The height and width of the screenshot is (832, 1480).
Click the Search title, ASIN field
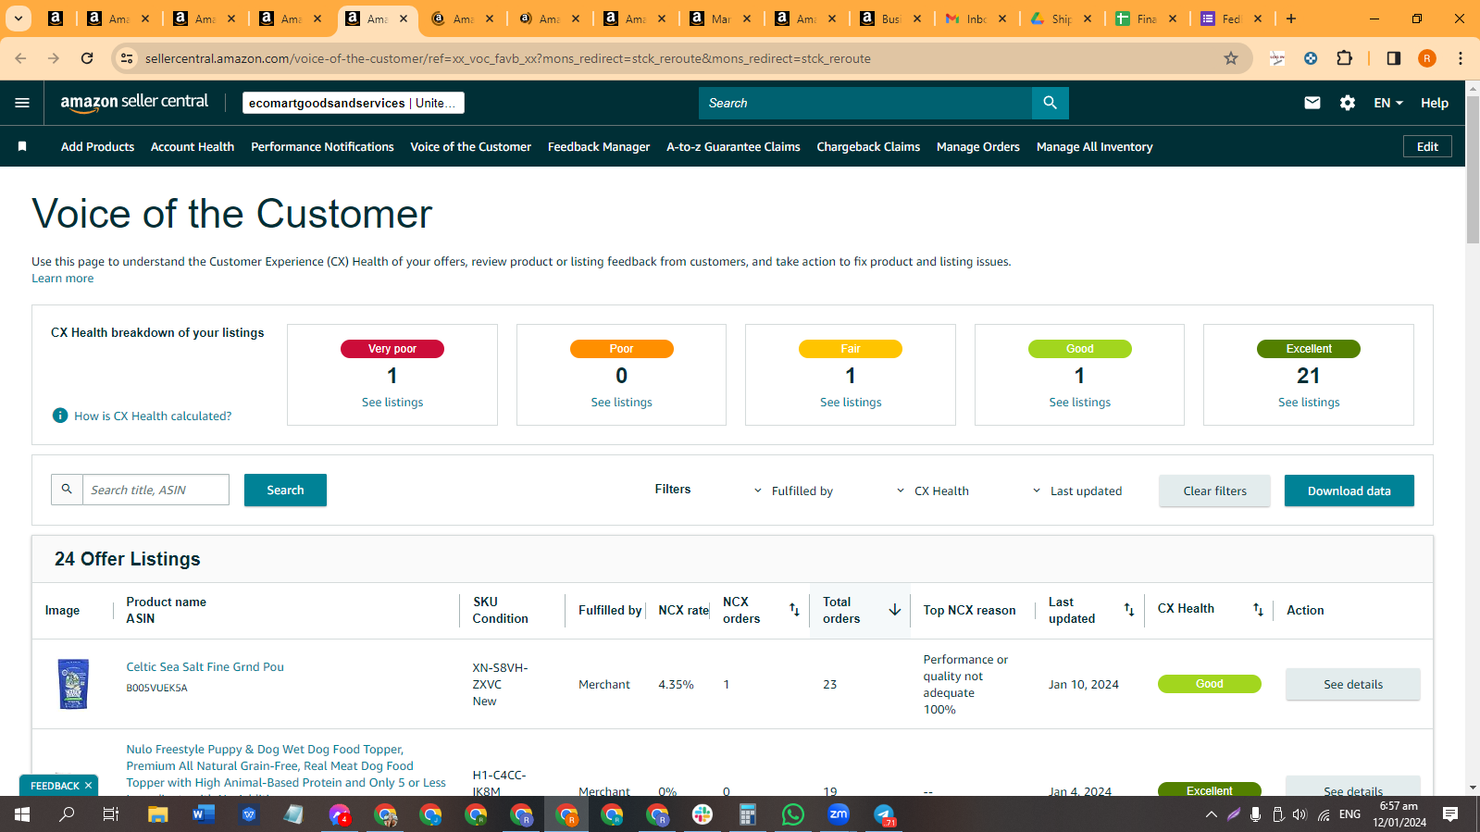coord(155,490)
